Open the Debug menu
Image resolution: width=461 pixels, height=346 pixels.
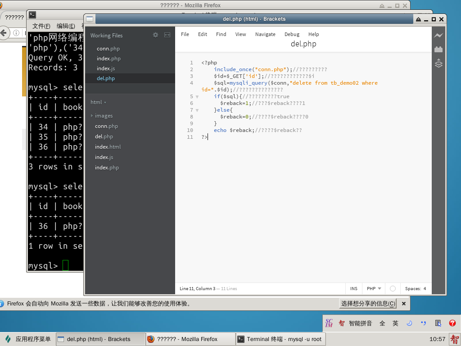point(292,34)
